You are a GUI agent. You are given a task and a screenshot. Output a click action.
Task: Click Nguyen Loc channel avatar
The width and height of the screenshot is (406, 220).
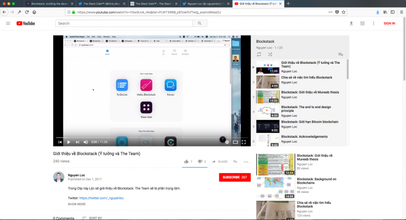pyautogui.click(x=59, y=177)
